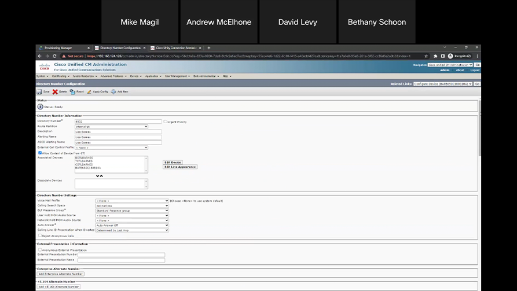Move associated device down with the down arrow
Viewport: 517px width, 291px height.
98,176
